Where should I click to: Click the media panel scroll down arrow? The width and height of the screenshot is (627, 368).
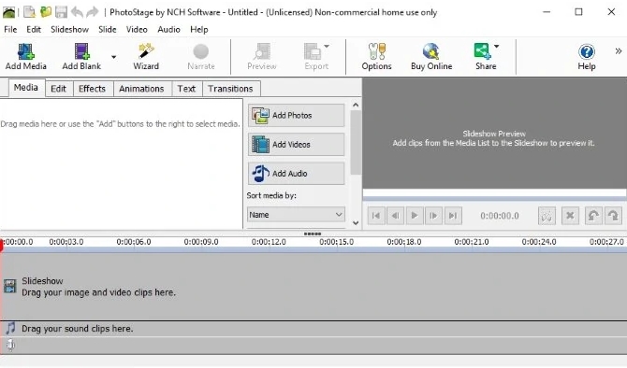[356, 223]
